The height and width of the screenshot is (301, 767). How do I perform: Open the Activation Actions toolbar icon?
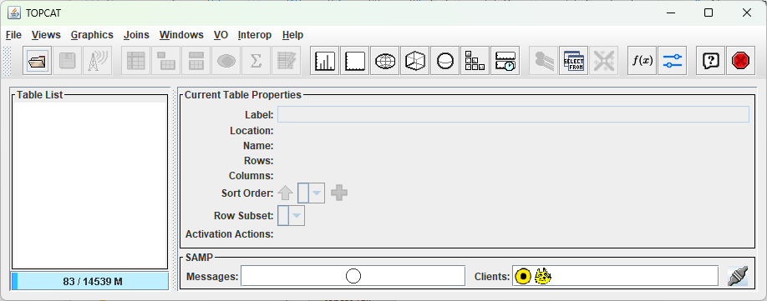tap(286, 61)
